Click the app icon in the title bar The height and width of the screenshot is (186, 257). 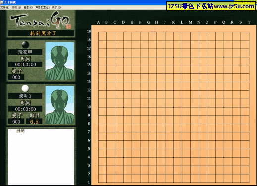pyautogui.click(x=2, y=2)
